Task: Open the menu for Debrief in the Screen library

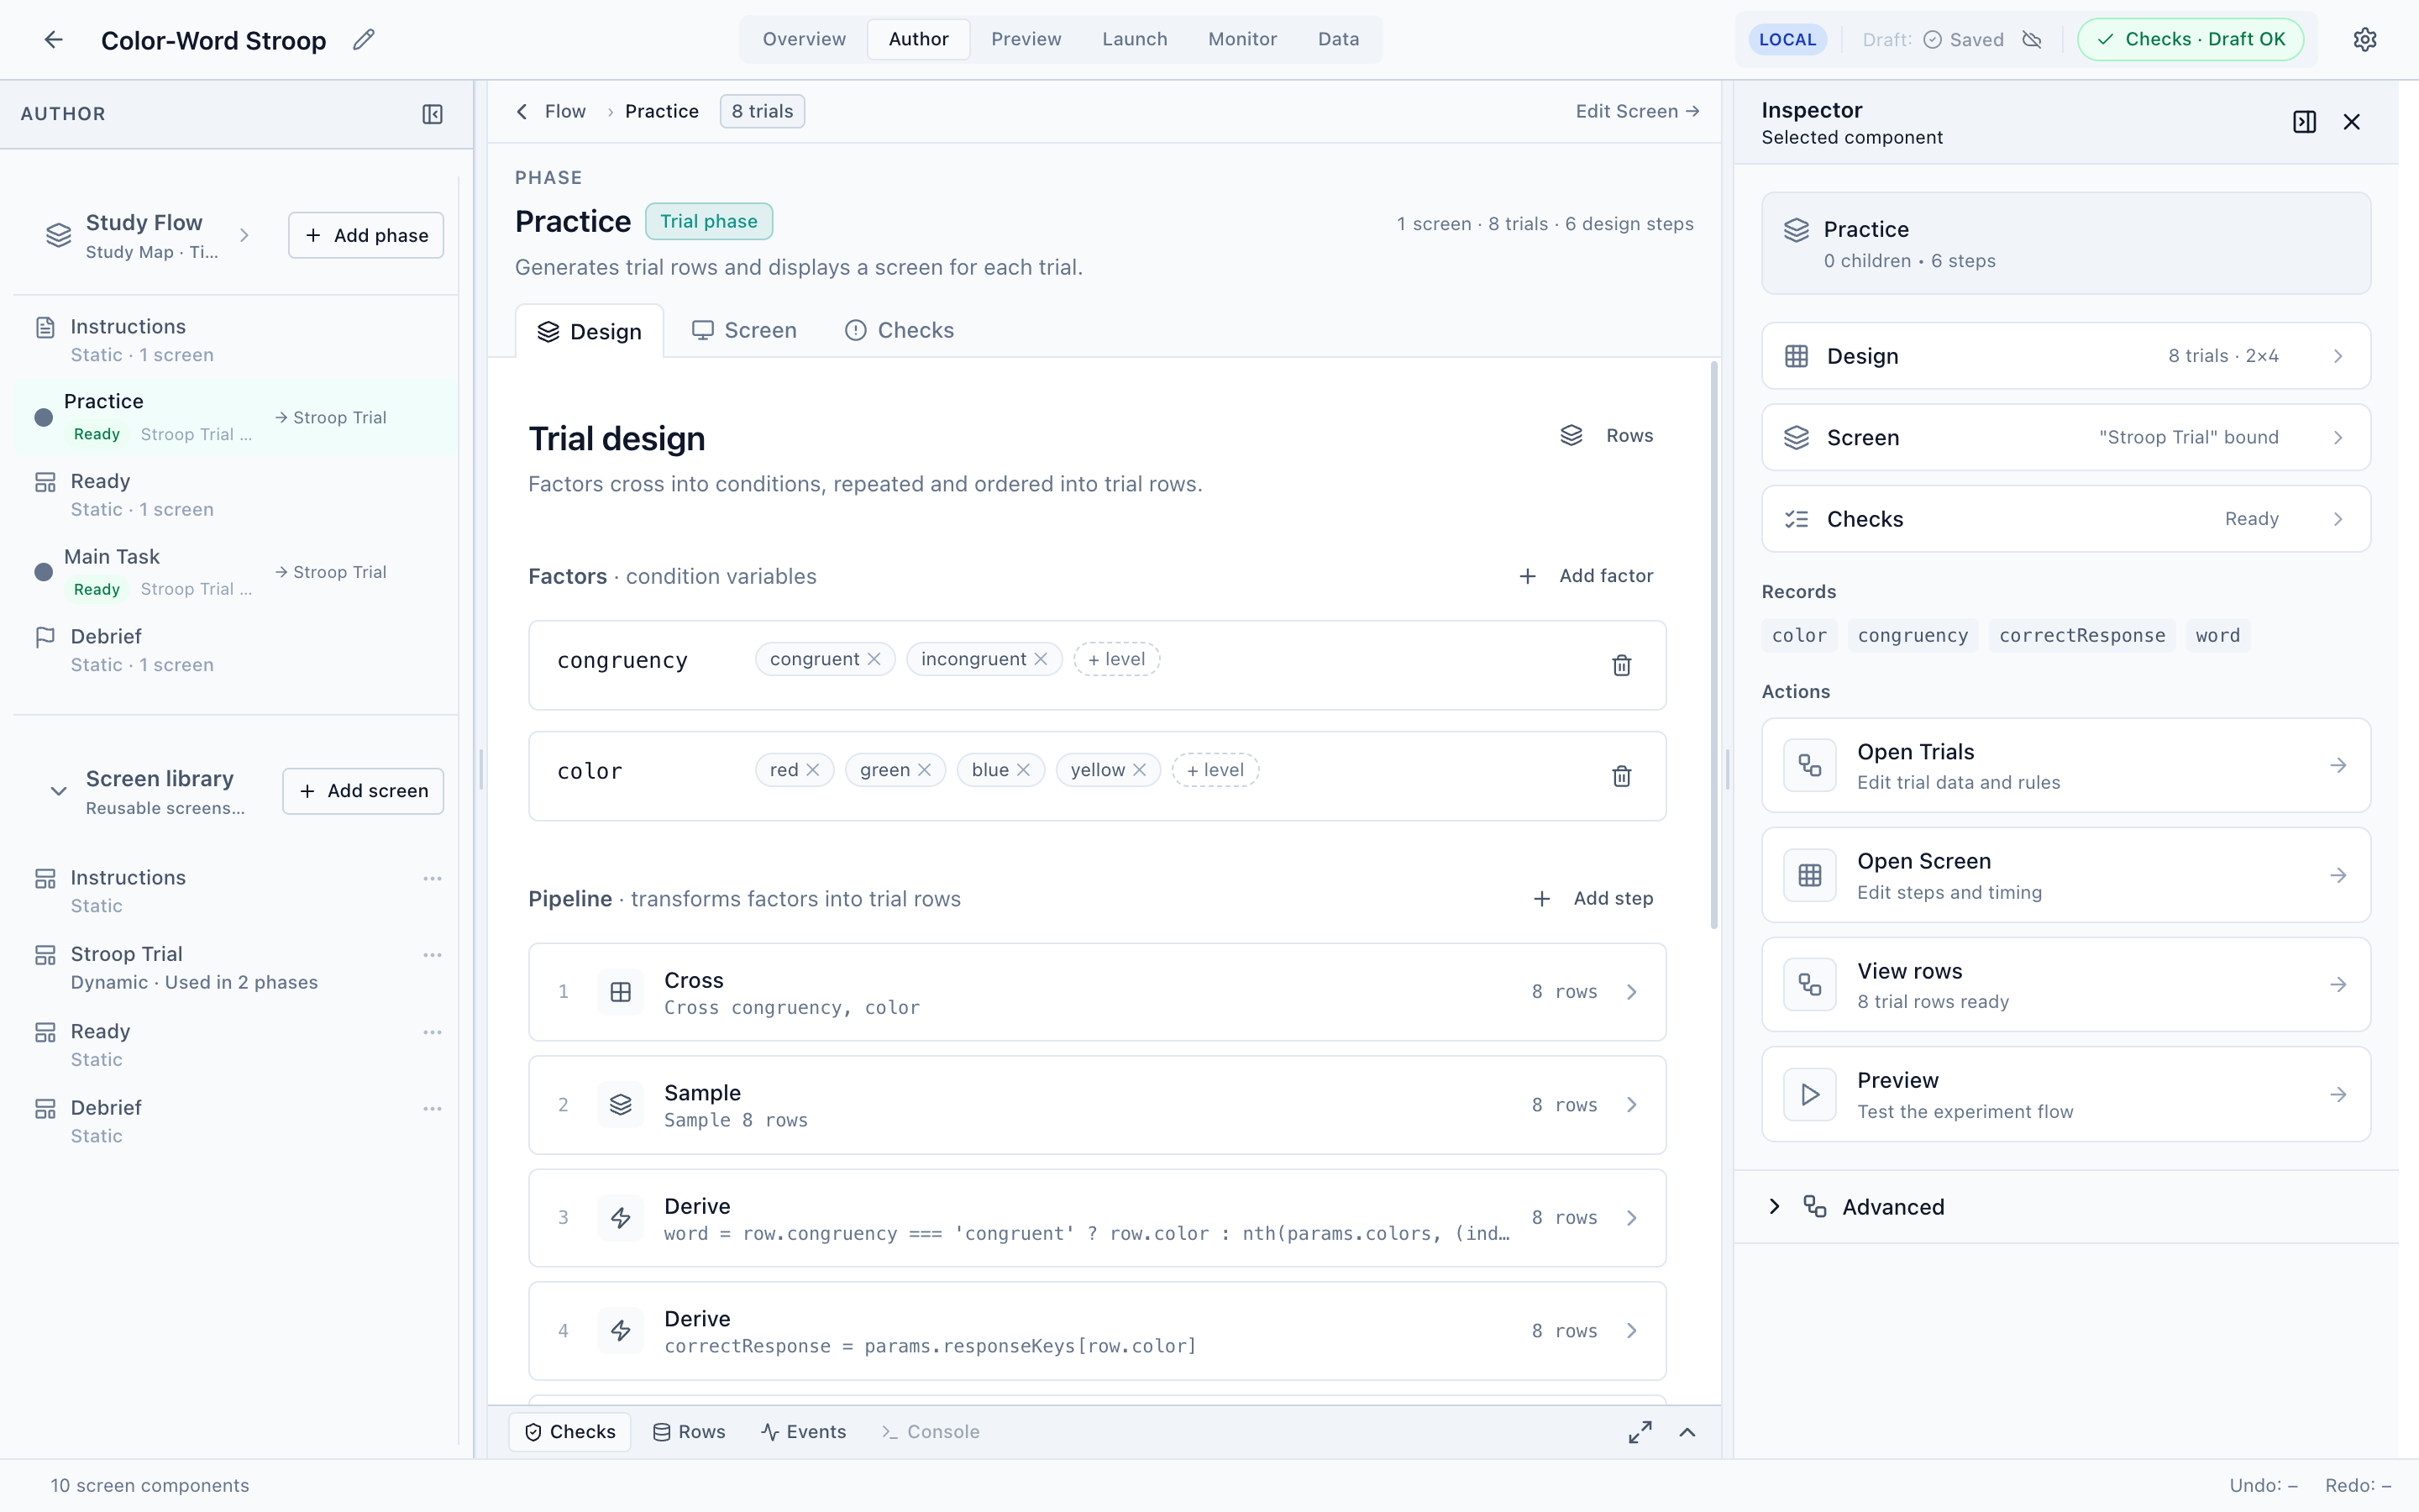Action: 432,1109
